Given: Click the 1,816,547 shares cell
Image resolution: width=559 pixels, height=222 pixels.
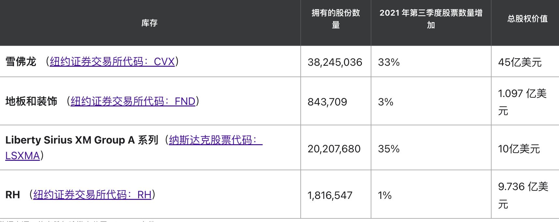Looking at the screenshot, I should pos(330,195).
